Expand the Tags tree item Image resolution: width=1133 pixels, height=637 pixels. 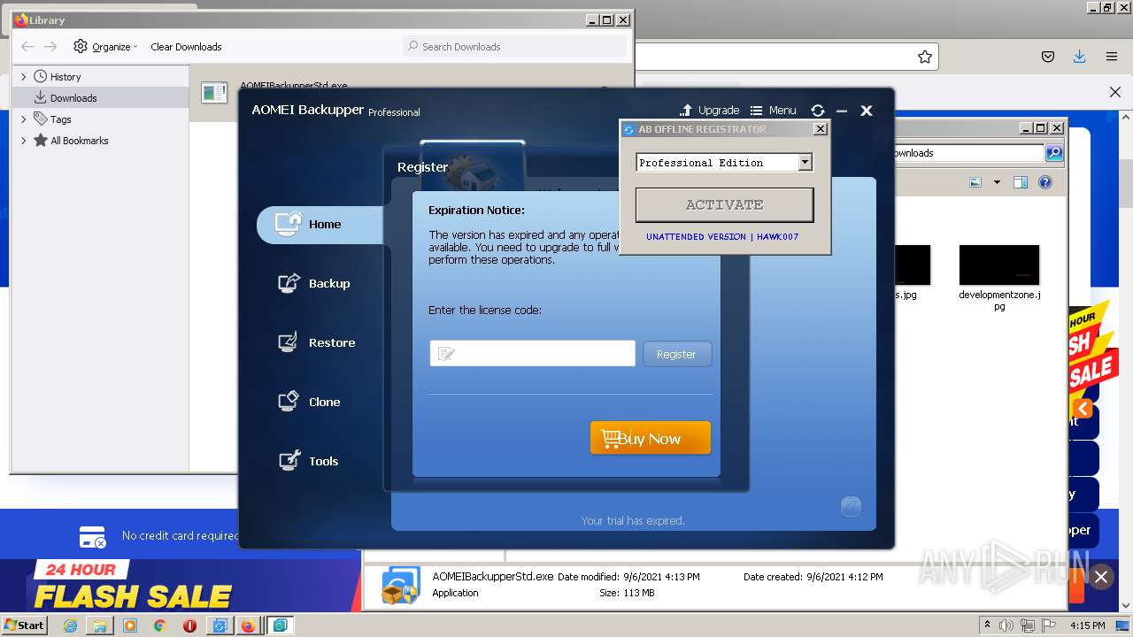24,119
